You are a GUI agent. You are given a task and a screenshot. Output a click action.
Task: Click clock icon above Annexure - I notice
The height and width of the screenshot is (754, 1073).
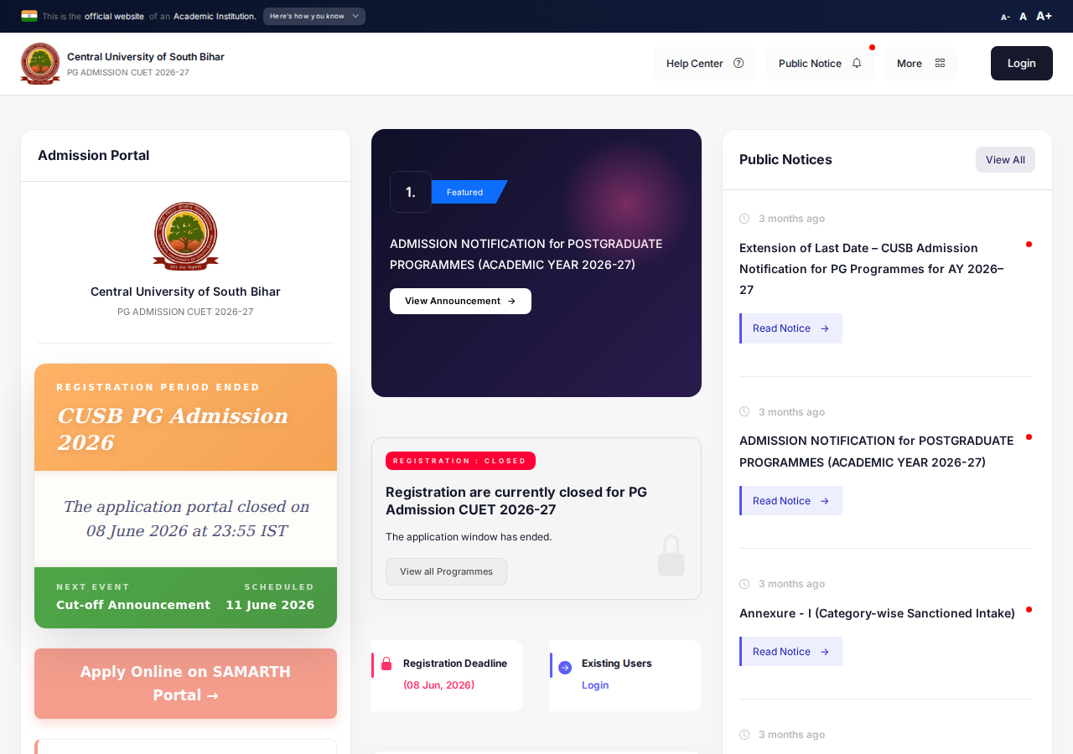744,584
